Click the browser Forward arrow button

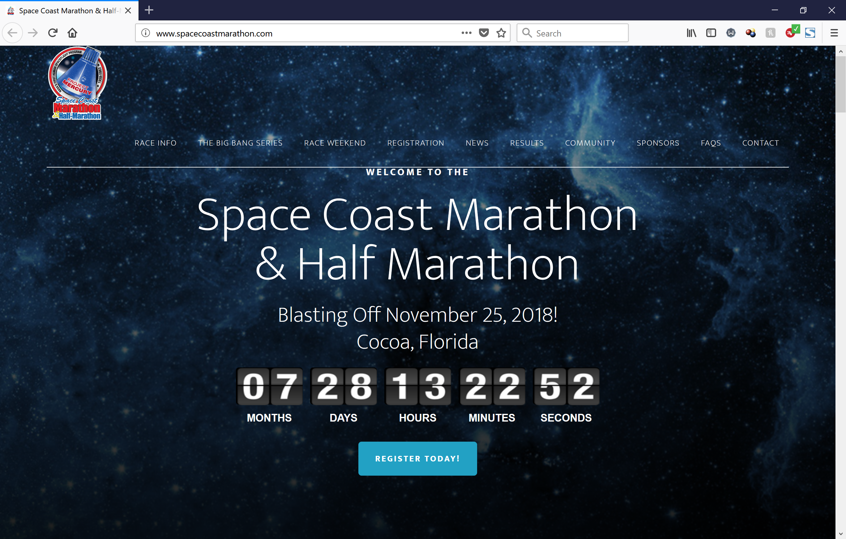click(x=33, y=33)
